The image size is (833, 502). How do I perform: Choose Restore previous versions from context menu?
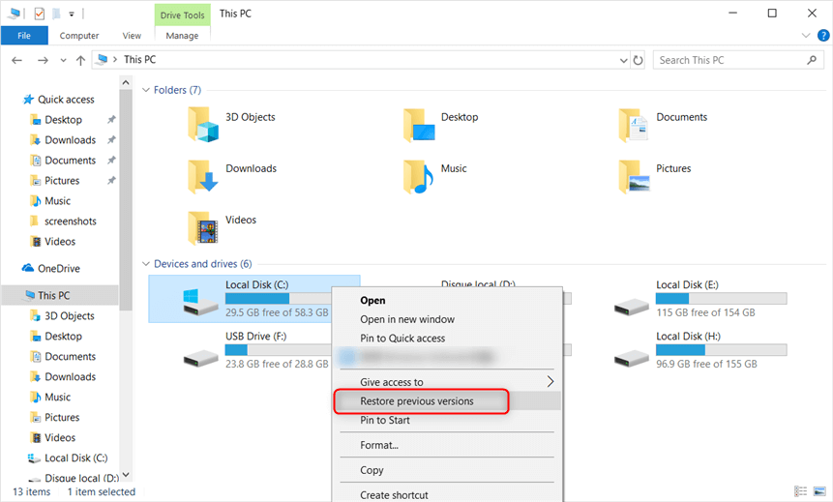point(417,401)
